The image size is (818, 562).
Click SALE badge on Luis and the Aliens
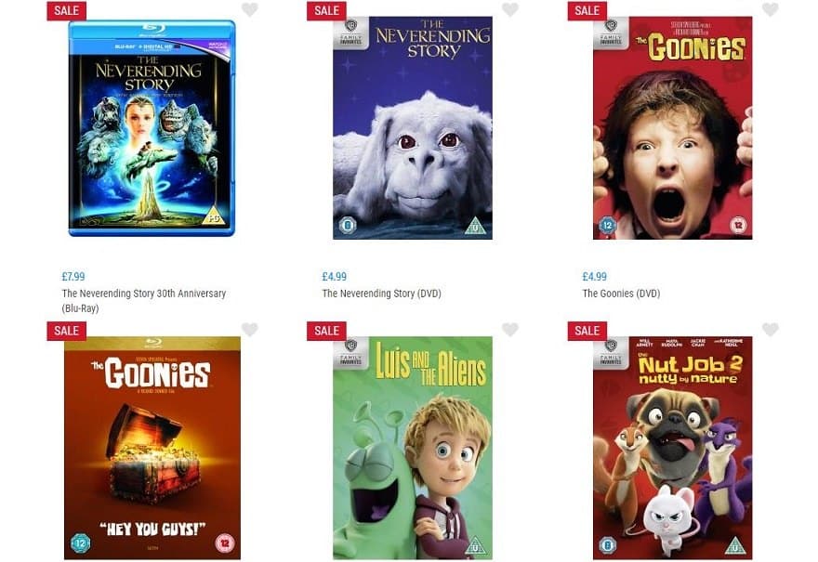point(326,331)
